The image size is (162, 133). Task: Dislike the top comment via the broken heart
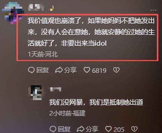click(x=116, y=70)
